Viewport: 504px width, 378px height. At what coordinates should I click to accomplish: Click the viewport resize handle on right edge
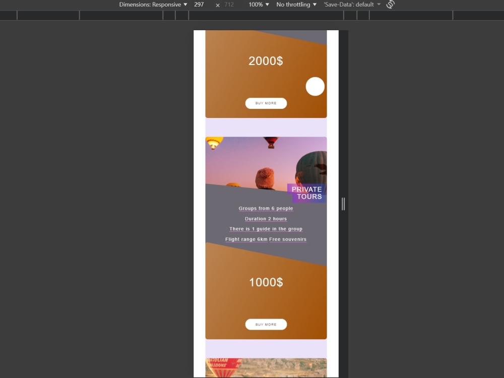(x=343, y=204)
